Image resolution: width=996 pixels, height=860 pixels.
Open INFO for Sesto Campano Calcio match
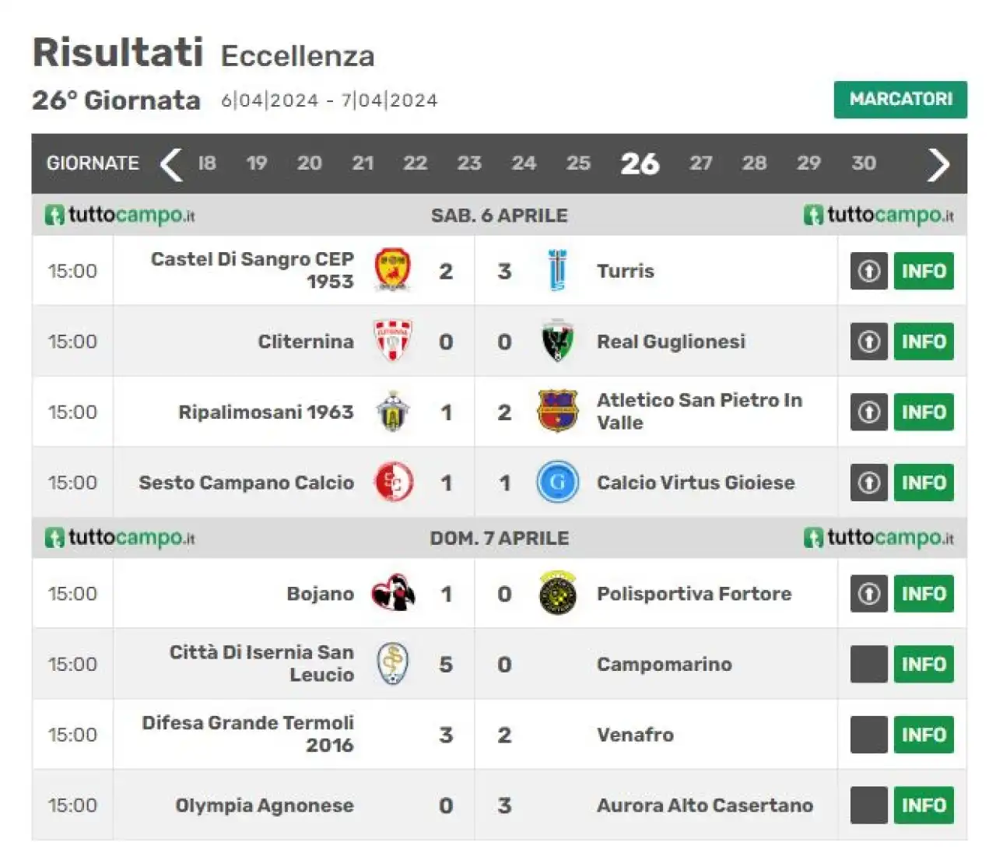(x=924, y=483)
